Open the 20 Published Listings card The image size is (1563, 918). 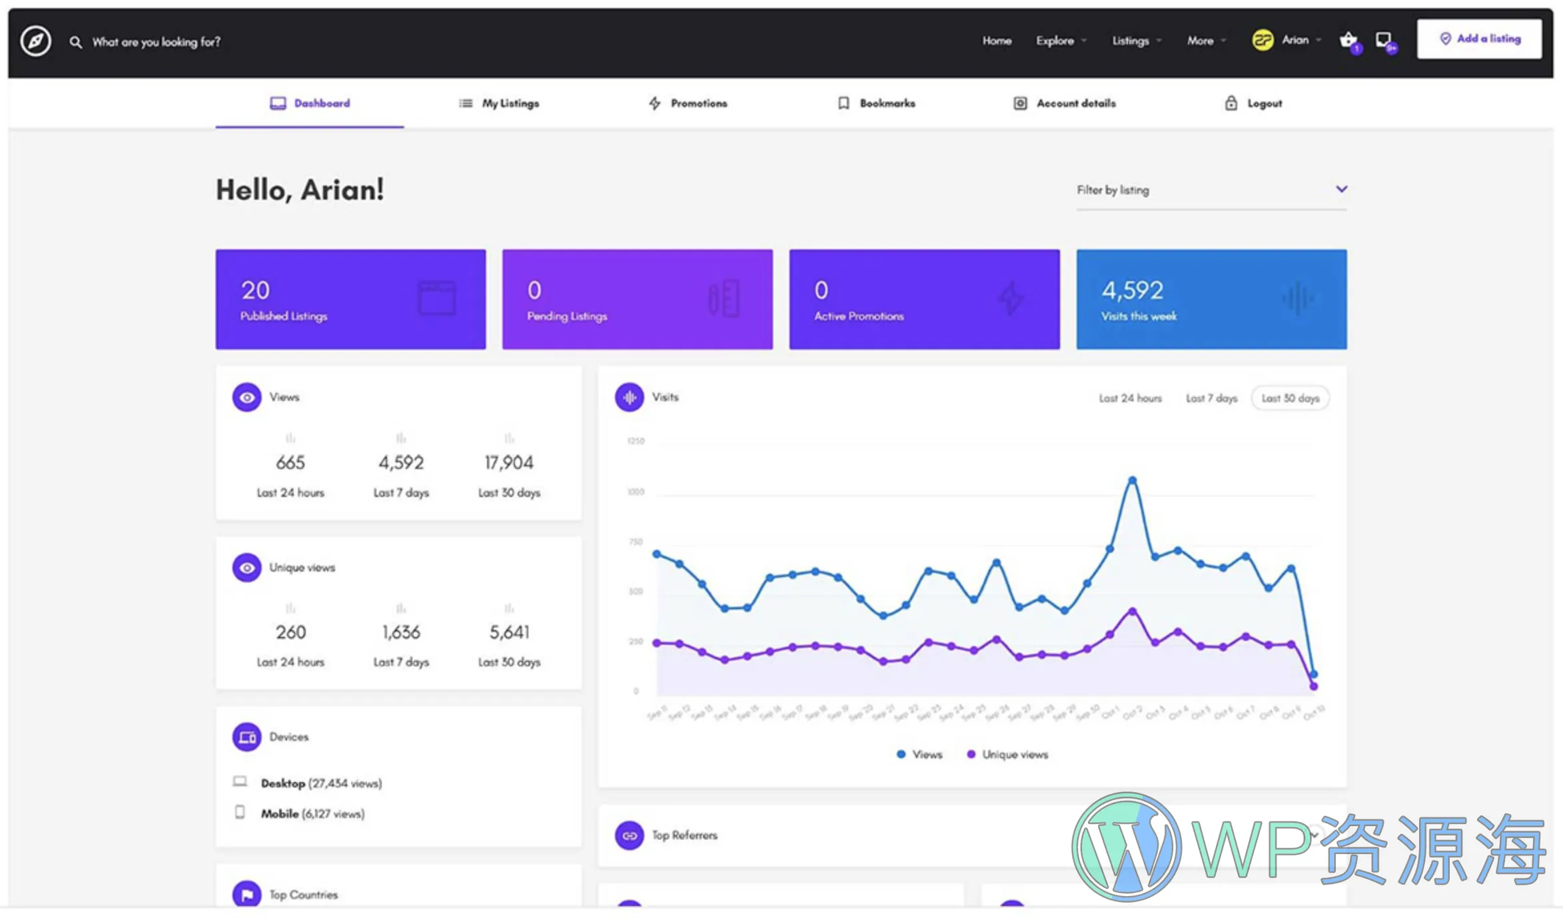(x=350, y=299)
